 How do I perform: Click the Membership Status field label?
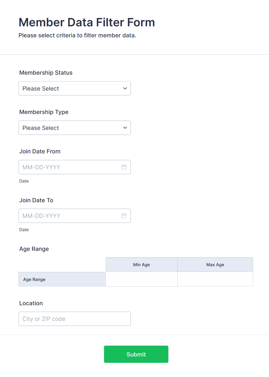coord(46,73)
